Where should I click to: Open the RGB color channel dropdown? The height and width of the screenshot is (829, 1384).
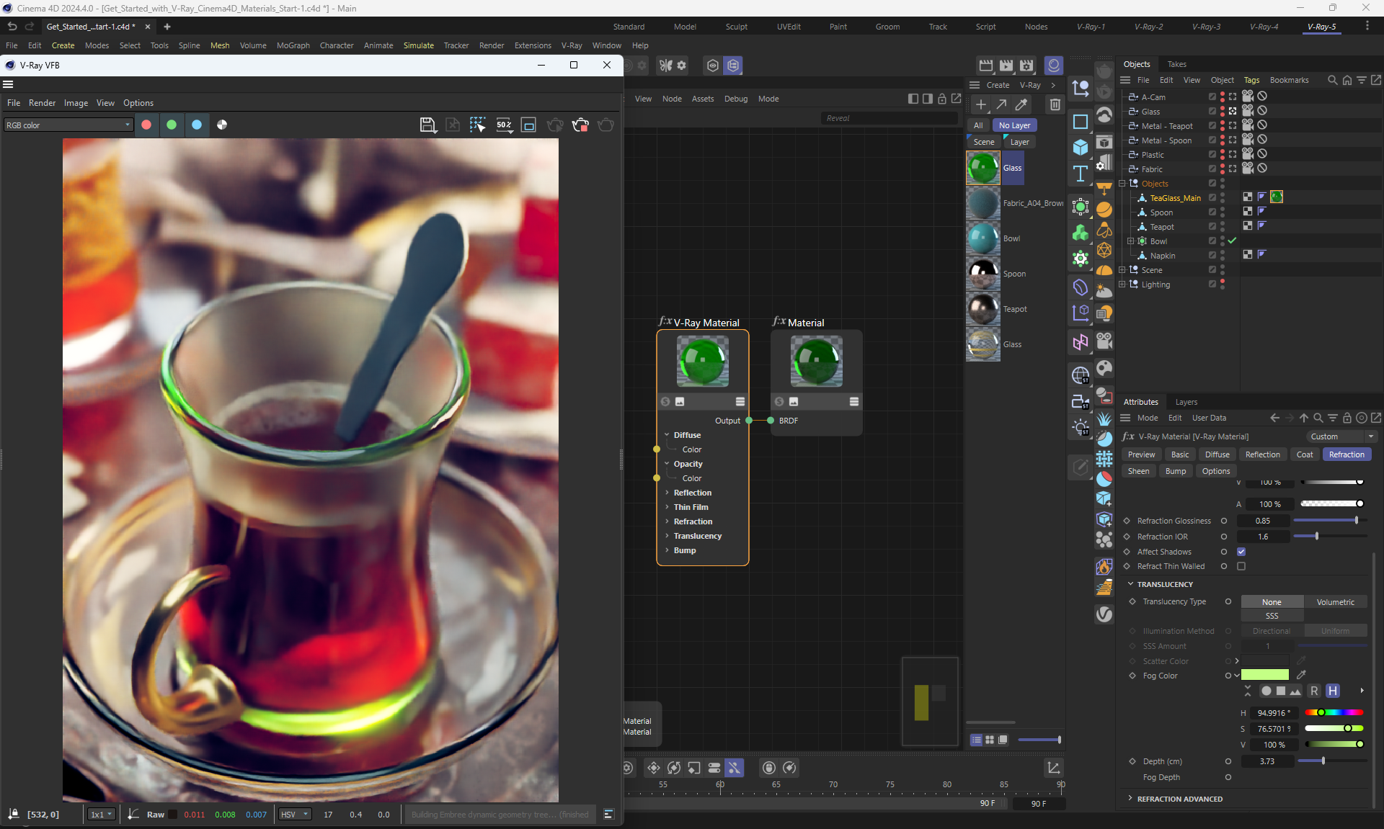[x=68, y=125]
